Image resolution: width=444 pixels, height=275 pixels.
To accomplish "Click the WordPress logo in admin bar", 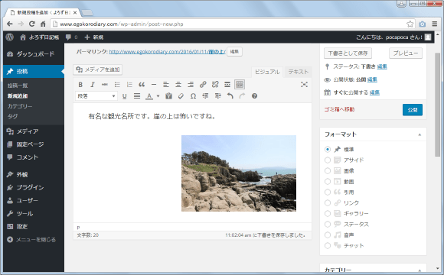I will 10,37.
